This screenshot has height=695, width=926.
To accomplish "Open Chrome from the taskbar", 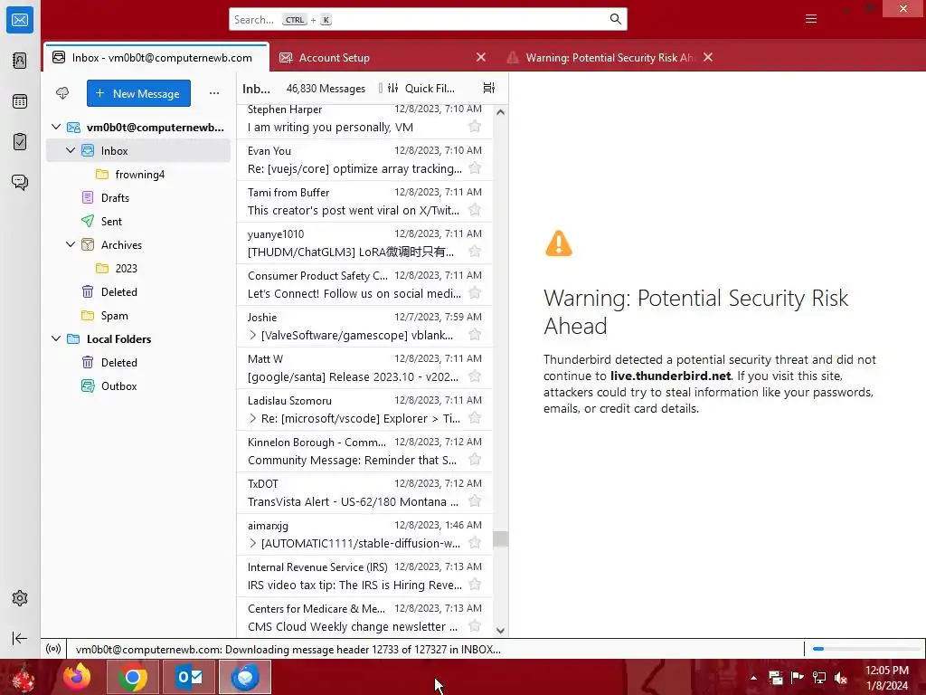I will [132, 677].
